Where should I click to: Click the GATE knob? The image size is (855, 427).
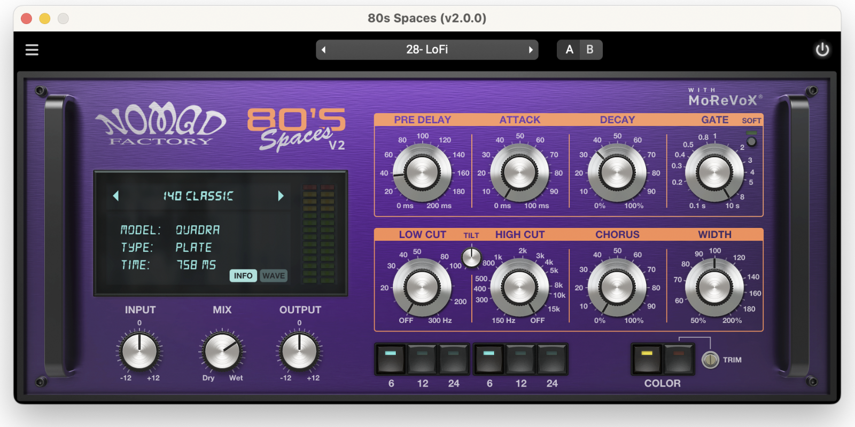tap(714, 173)
